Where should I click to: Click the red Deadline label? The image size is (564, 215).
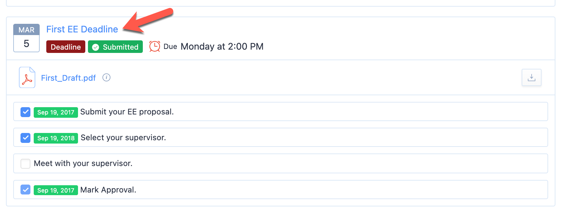pyautogui.click(x=66, y=47)
